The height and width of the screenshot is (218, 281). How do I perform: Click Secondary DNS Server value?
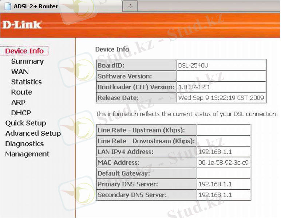pyautogui.click(x=215, y=195)
